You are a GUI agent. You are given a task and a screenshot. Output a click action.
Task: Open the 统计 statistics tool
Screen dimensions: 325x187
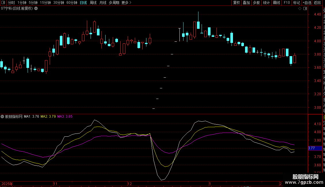click(x=266, y=3)
